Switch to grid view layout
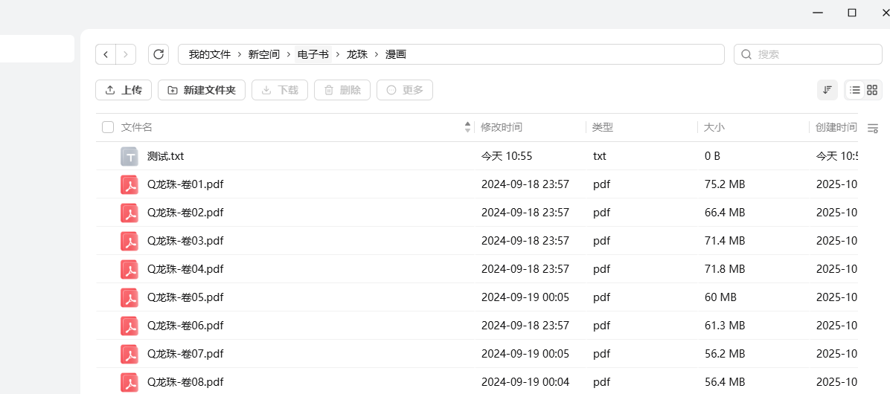The image size is (890, 394). pyautogui.click(x=872, y=90)
